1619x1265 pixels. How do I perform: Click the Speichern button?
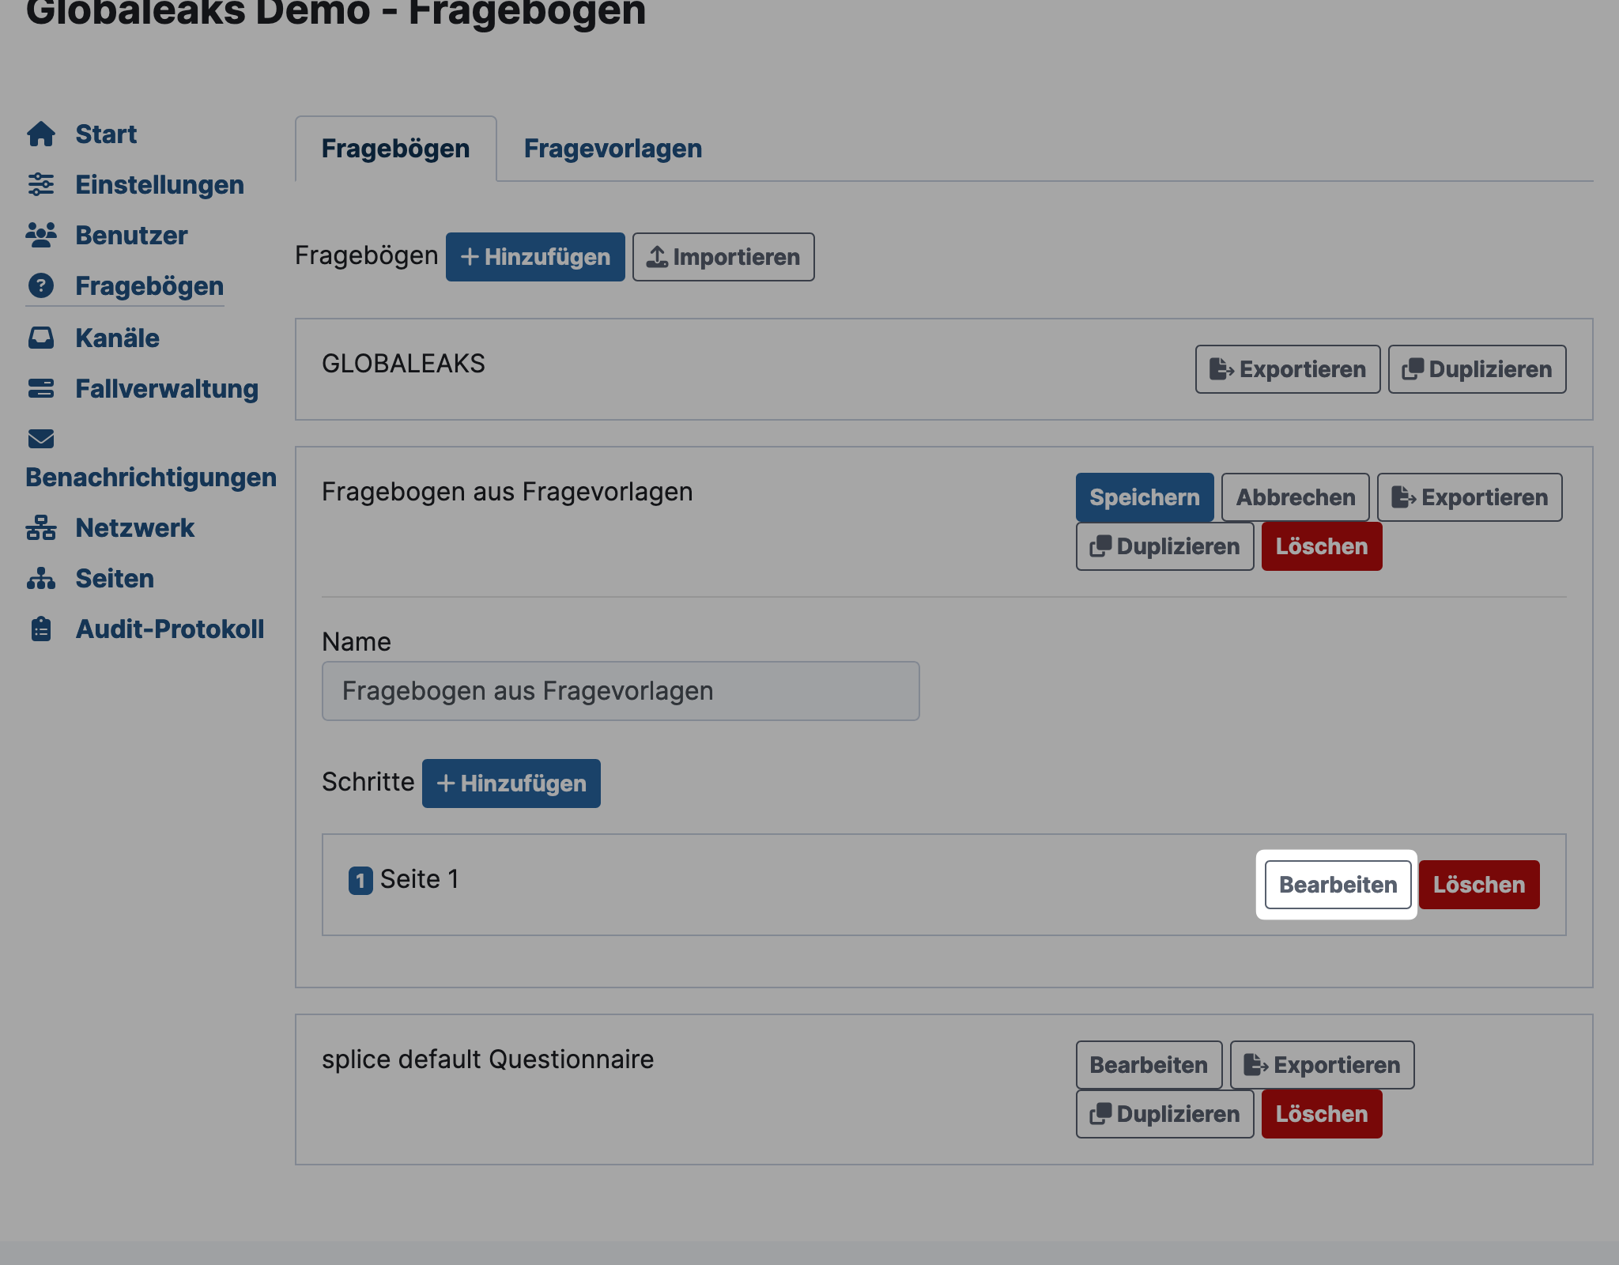[1145, 497]
